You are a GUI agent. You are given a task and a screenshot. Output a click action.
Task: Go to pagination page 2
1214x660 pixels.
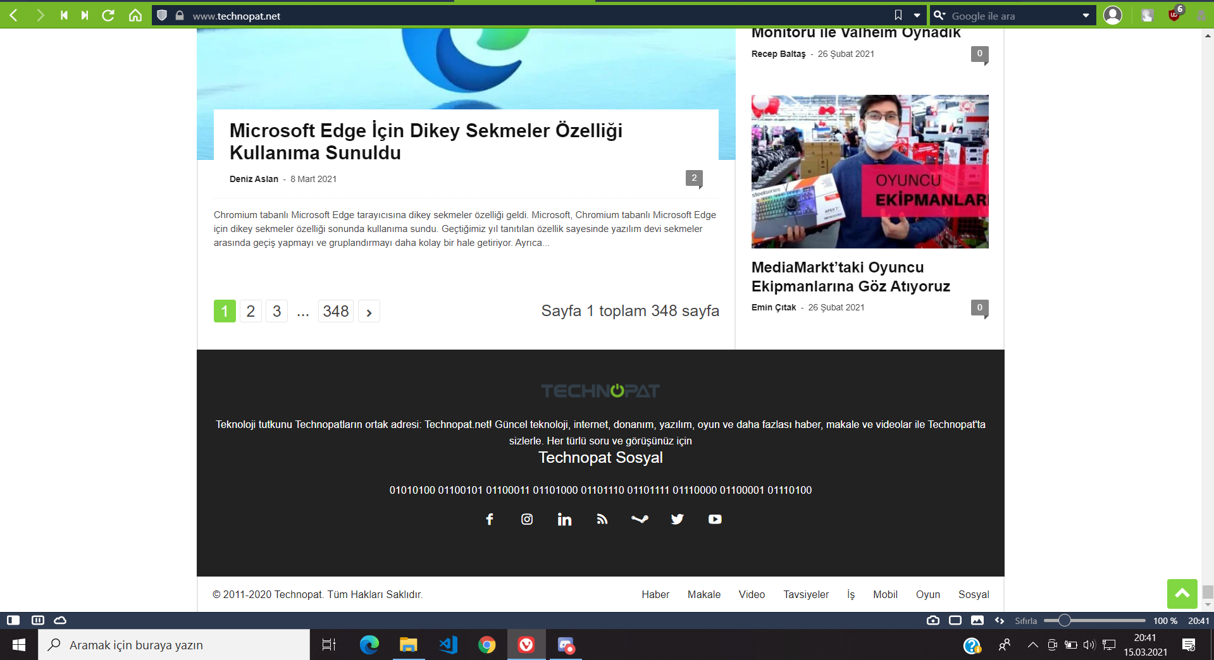(x=251, y=311)
